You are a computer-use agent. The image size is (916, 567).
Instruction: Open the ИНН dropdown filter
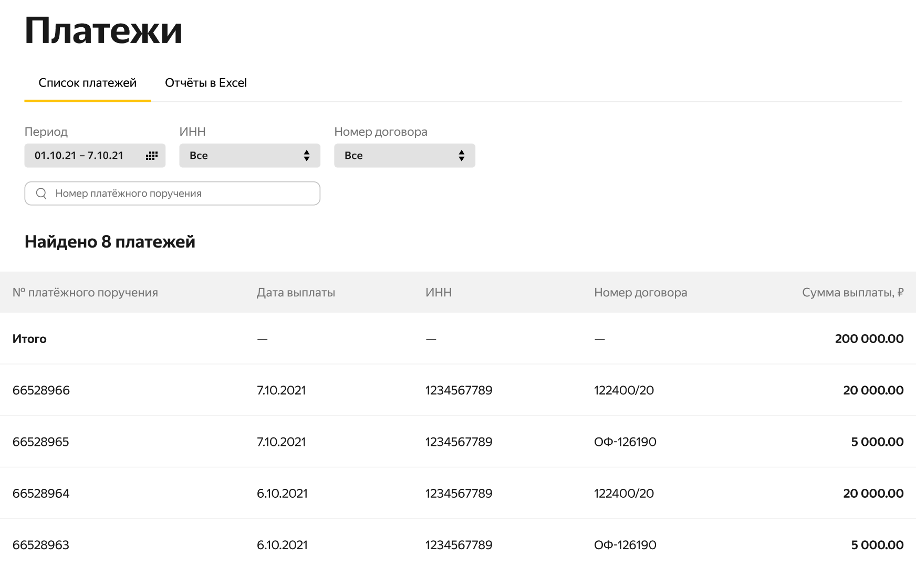(249, 156)
